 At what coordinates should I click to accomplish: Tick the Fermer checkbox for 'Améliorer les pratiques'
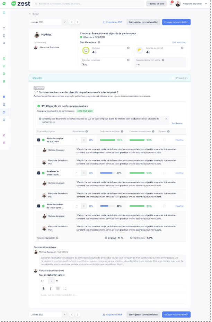click(165, 173)
